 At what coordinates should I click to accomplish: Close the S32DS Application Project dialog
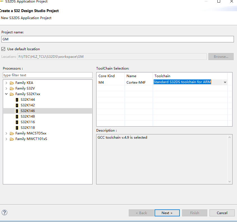[231, 1]
